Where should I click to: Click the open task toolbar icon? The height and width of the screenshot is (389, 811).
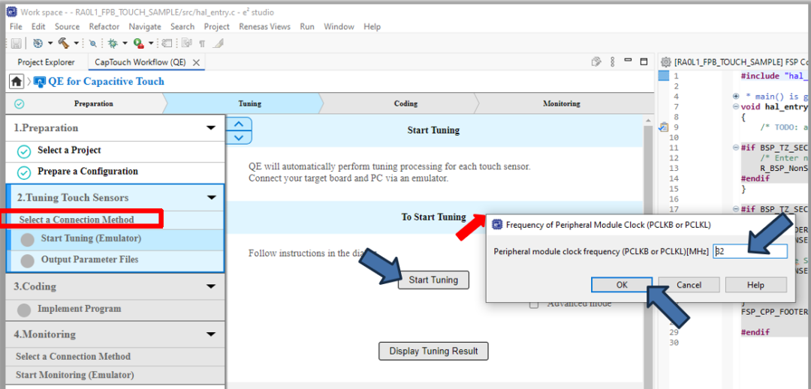point(167,43)
